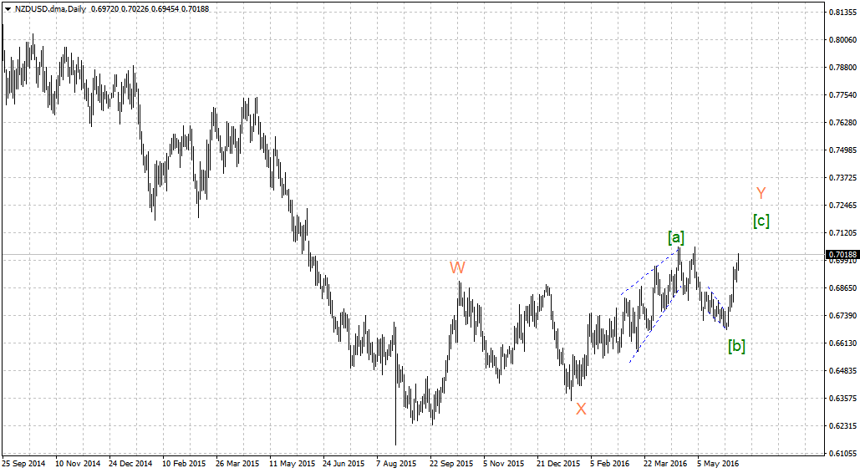Click the 0.76280 price scale value
Viewport: 860px width, 473px height.
click(843, 122)
